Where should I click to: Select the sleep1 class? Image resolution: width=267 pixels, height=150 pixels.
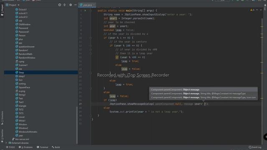(x=22, y=76)
